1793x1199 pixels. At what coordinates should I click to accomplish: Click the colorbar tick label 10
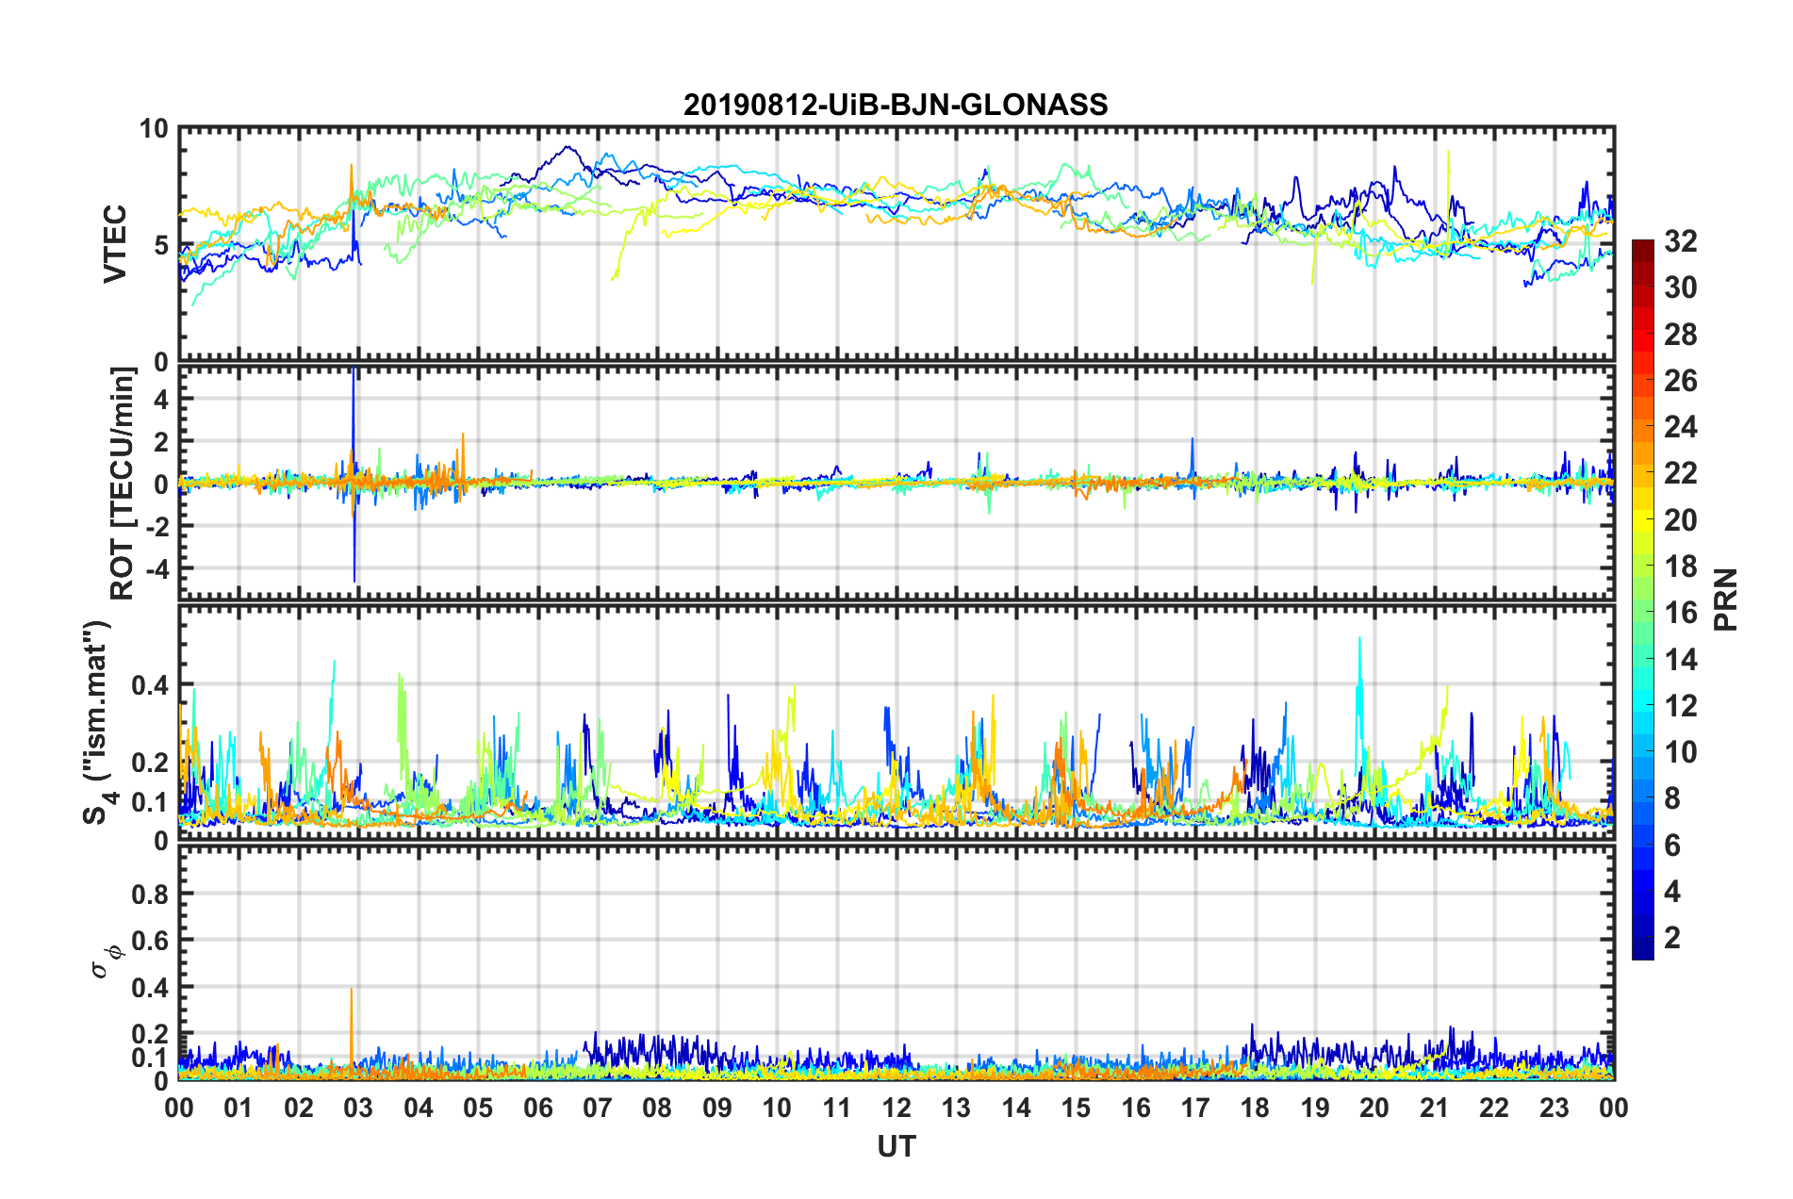[x=1681, y=752]
